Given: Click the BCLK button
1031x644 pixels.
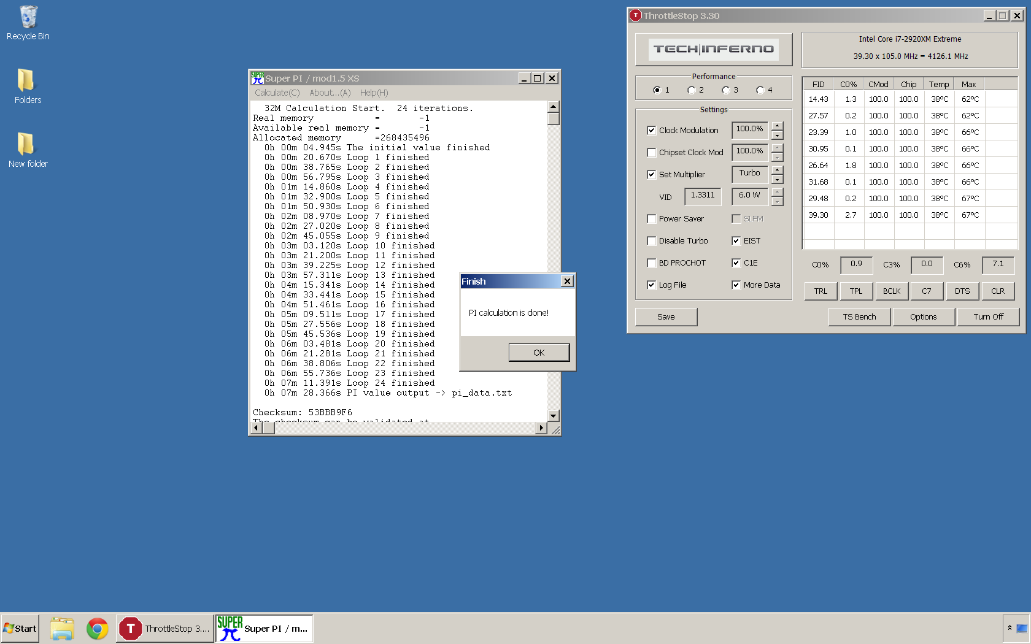Looking at the screenshot, I should click(x=892, y=291).
